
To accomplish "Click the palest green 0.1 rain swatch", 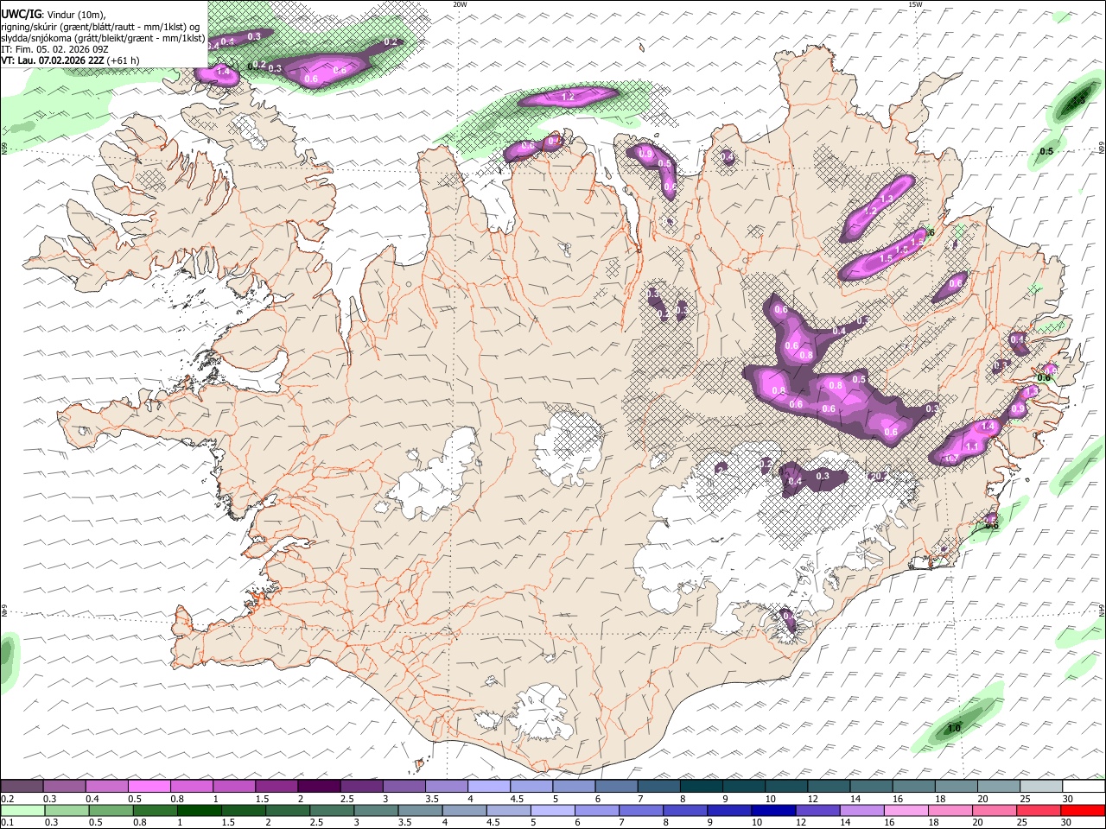I will click(22, 810).
